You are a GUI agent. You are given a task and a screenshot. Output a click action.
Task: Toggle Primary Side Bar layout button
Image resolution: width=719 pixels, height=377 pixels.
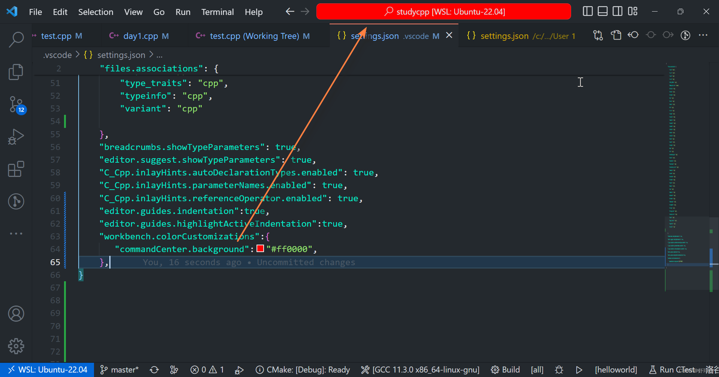pos(588,12)
